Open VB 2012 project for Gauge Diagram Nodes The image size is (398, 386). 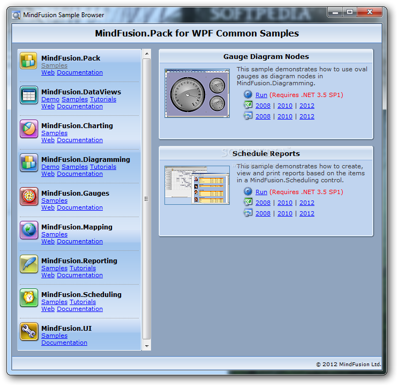pos(307,116)
